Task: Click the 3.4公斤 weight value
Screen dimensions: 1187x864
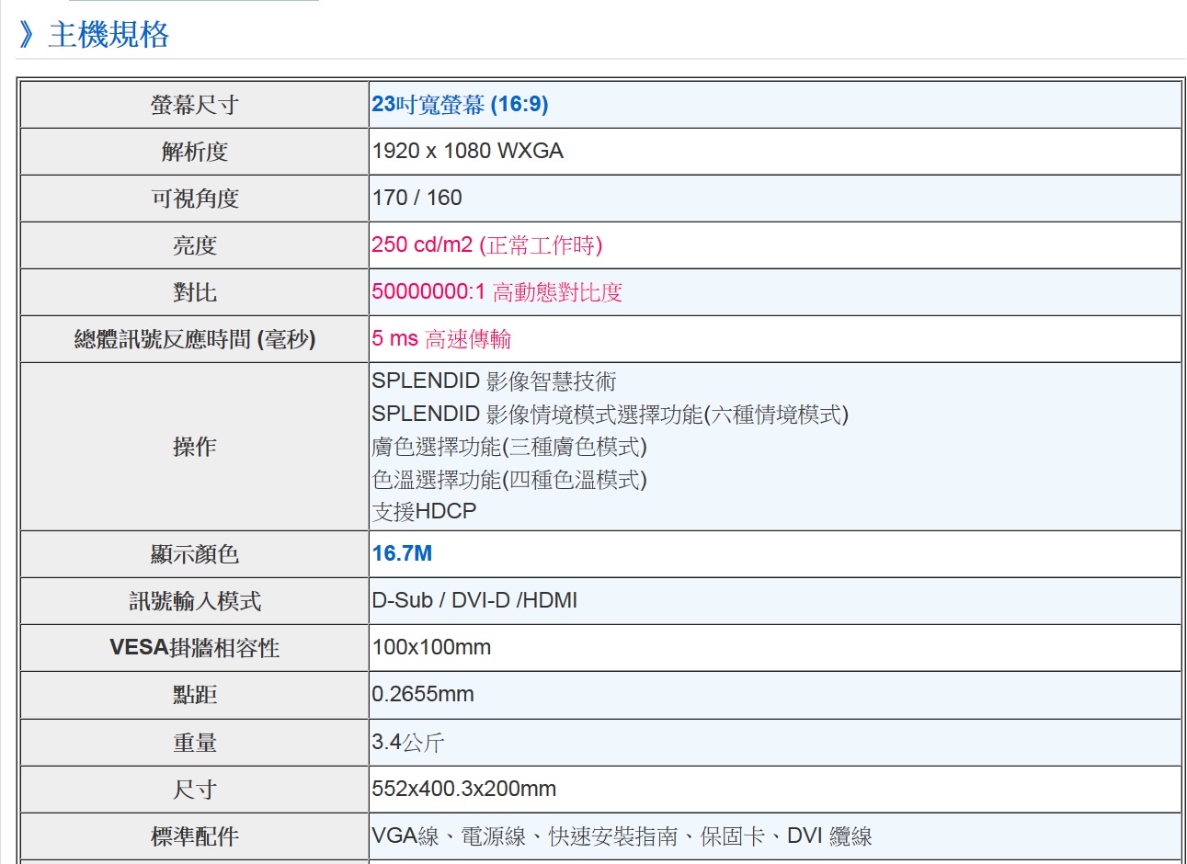Action: [408, 743]
